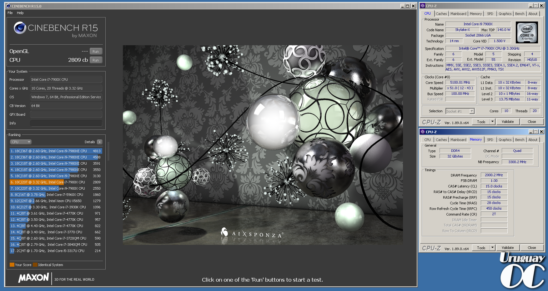This screenshot has height=291, width=548.
Task: Select highlighted i7-7900X row scoring 2809
Action: tap(56, 182)
